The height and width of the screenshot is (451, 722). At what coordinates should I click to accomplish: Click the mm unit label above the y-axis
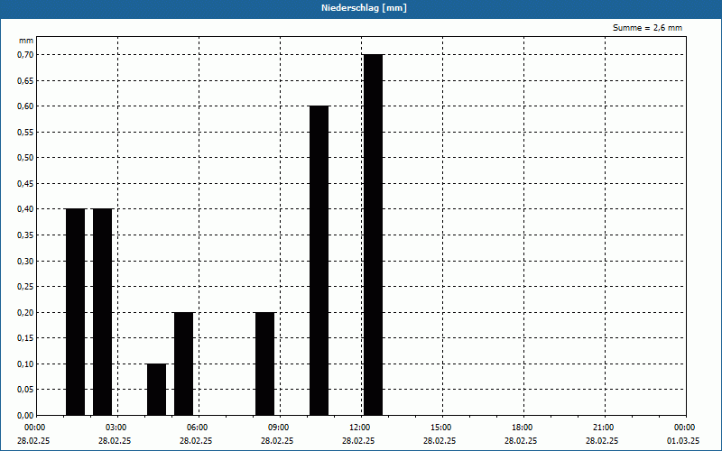coord(25,41)
